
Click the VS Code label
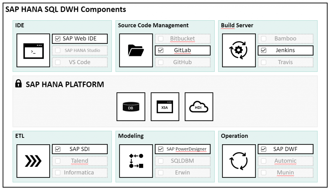point(80,62)
